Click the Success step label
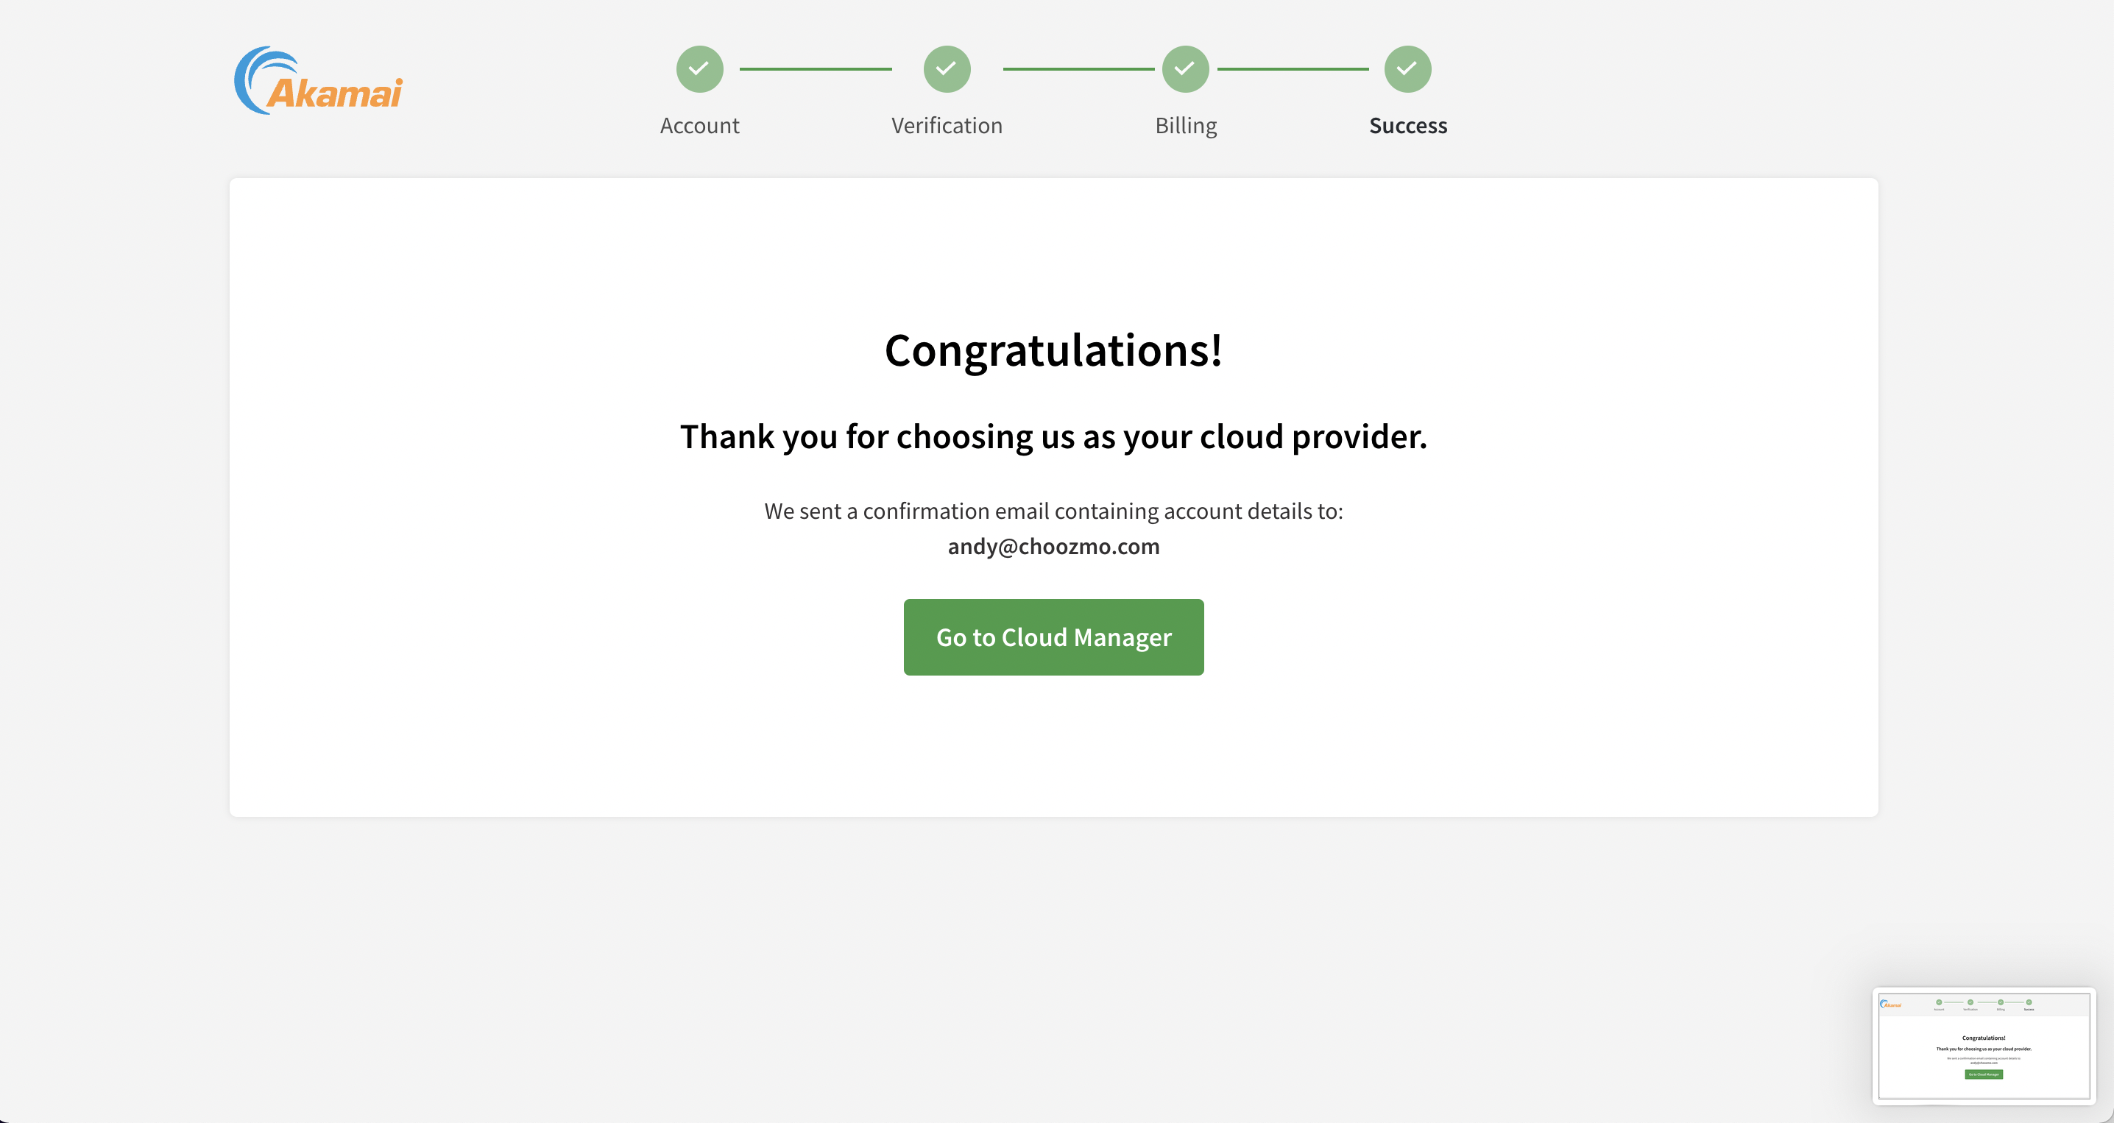The image size is (2114, 1123). coord(1408,124)
